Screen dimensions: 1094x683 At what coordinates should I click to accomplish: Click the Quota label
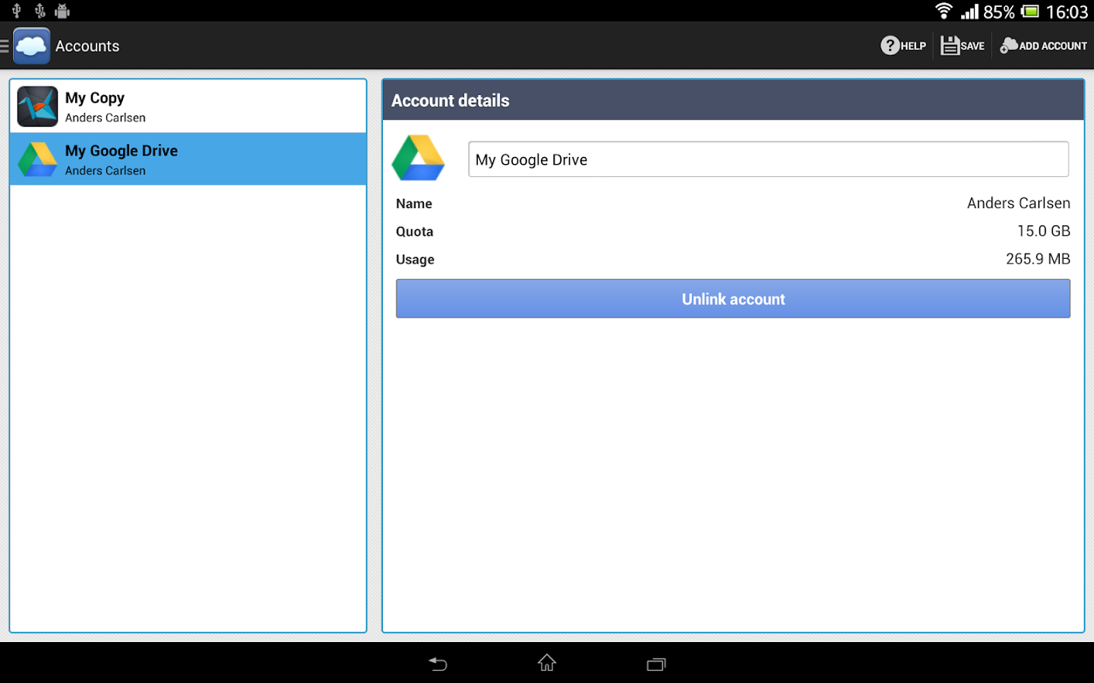[x=414, y=231]
